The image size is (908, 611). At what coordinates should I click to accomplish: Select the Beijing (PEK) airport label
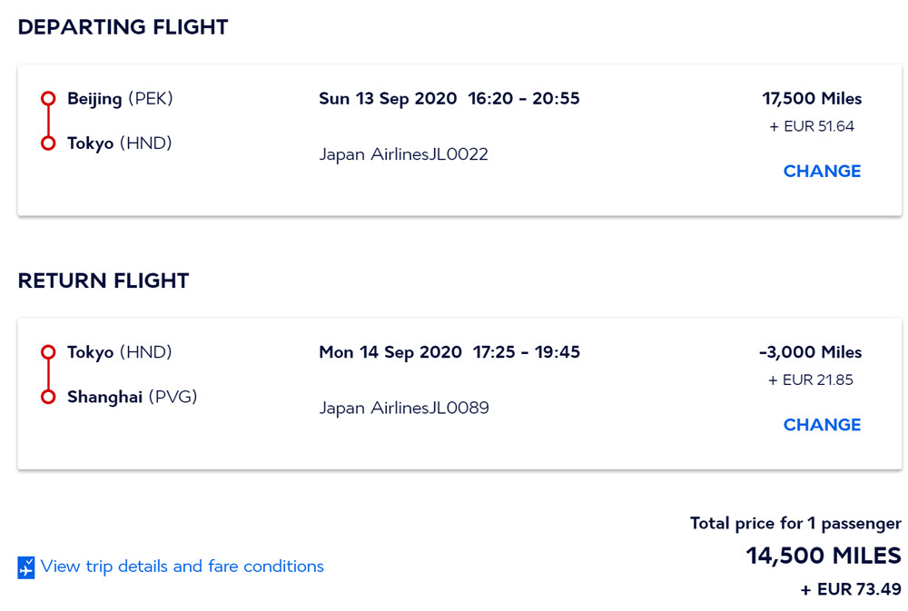120,98
